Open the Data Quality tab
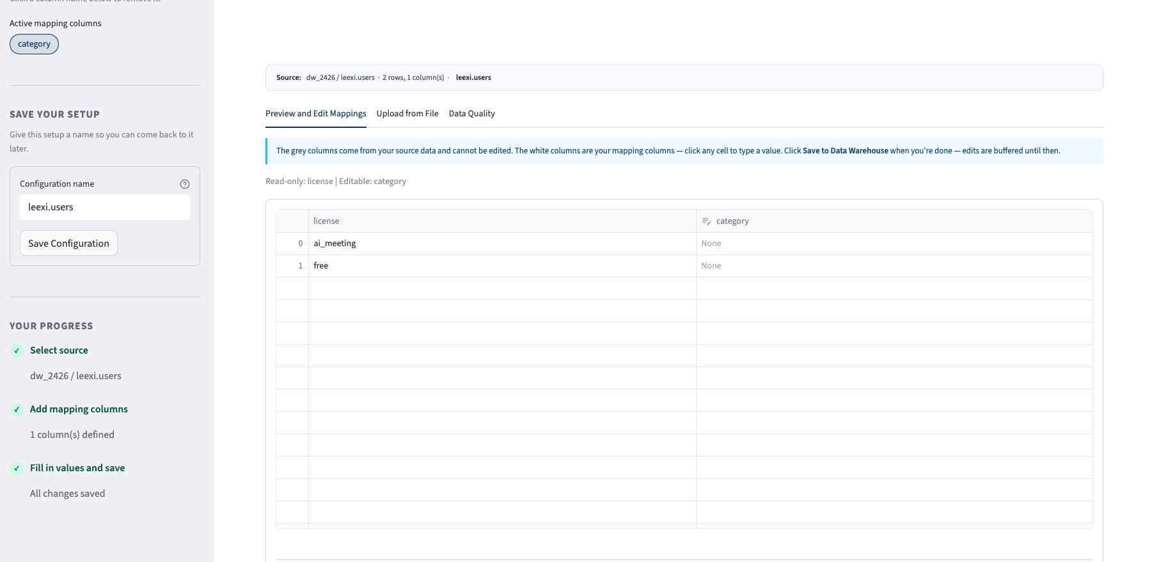This screenshot has width=1159, height=562. [x=472, y=114]
